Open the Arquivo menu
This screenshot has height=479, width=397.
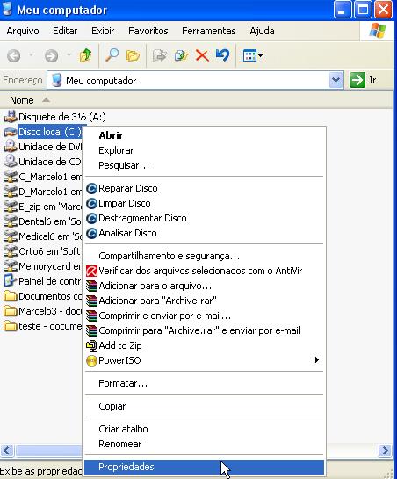click(x=23, y=31)
